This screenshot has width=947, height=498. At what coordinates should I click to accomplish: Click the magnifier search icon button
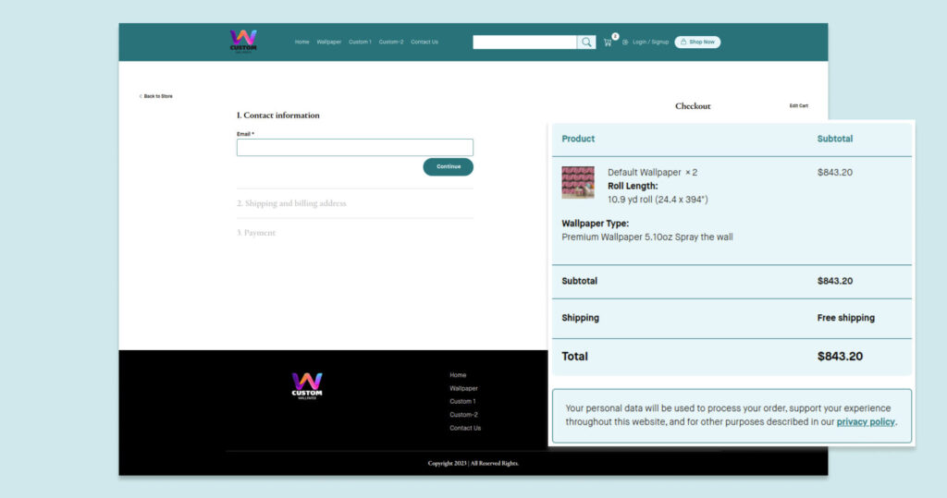[x=586, y=43]
